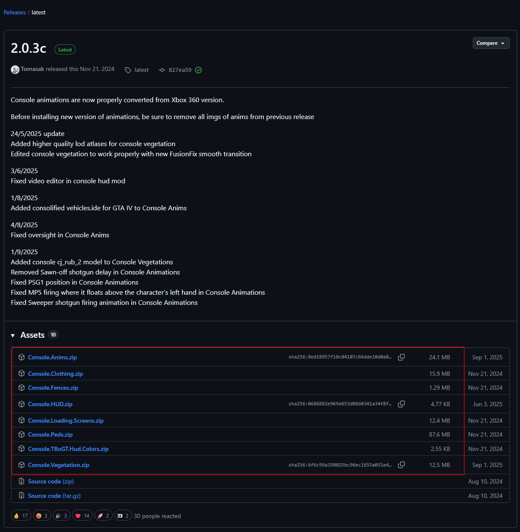Click the verified commit checkmark icon

pos(198,70)
